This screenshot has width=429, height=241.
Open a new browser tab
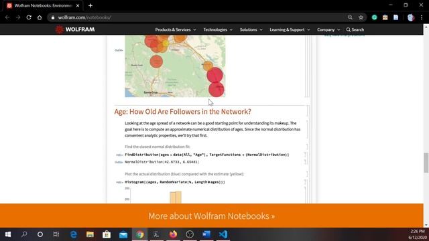[90, 5]
